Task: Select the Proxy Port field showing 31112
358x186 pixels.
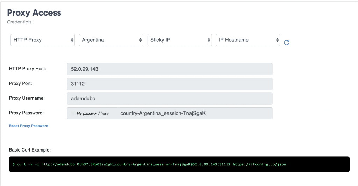Action: [x=170, y=84]
